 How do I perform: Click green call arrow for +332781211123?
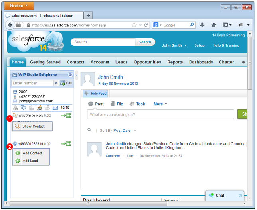pos(66,116)
